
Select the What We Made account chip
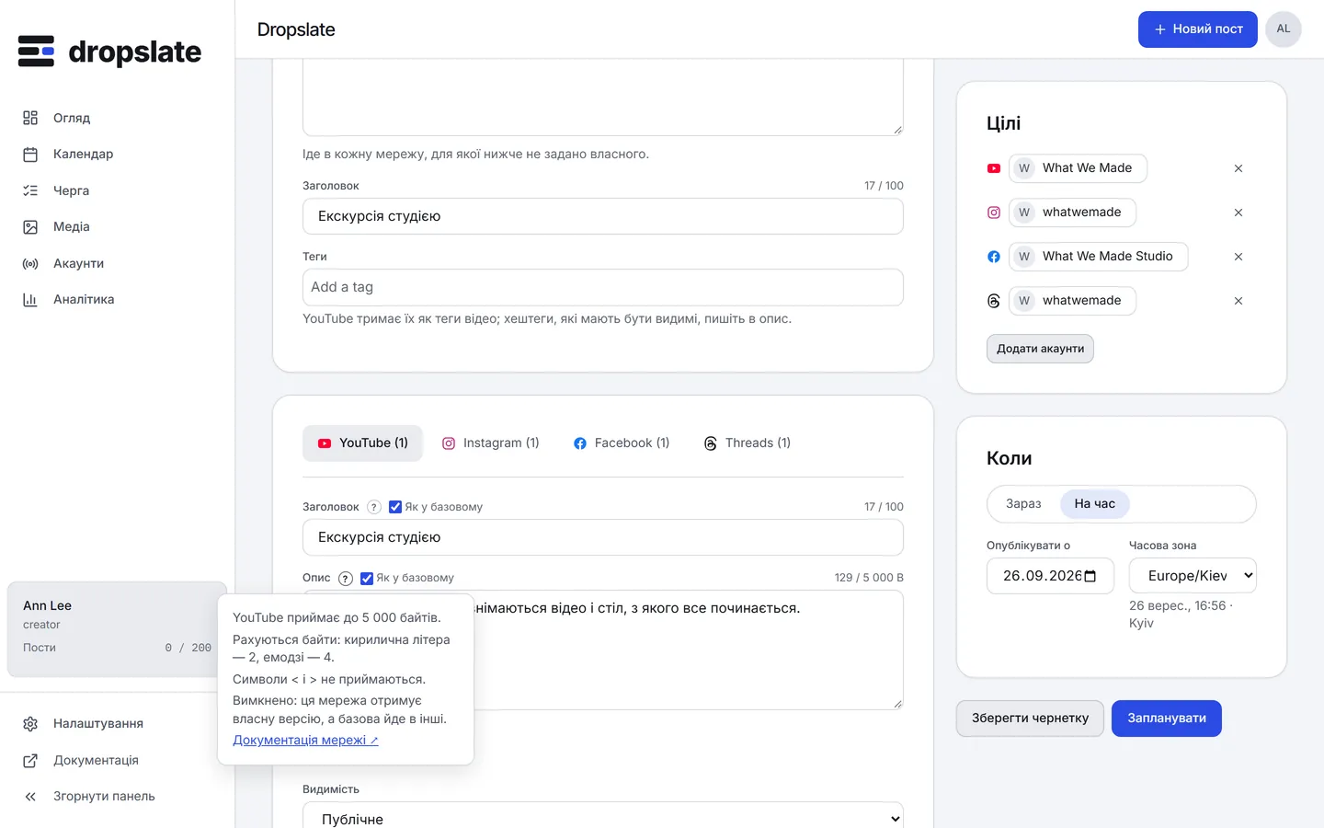(x=1078, y=168)
